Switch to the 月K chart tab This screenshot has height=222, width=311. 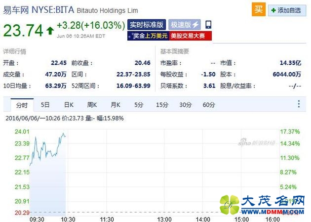(x=116, y=105)
